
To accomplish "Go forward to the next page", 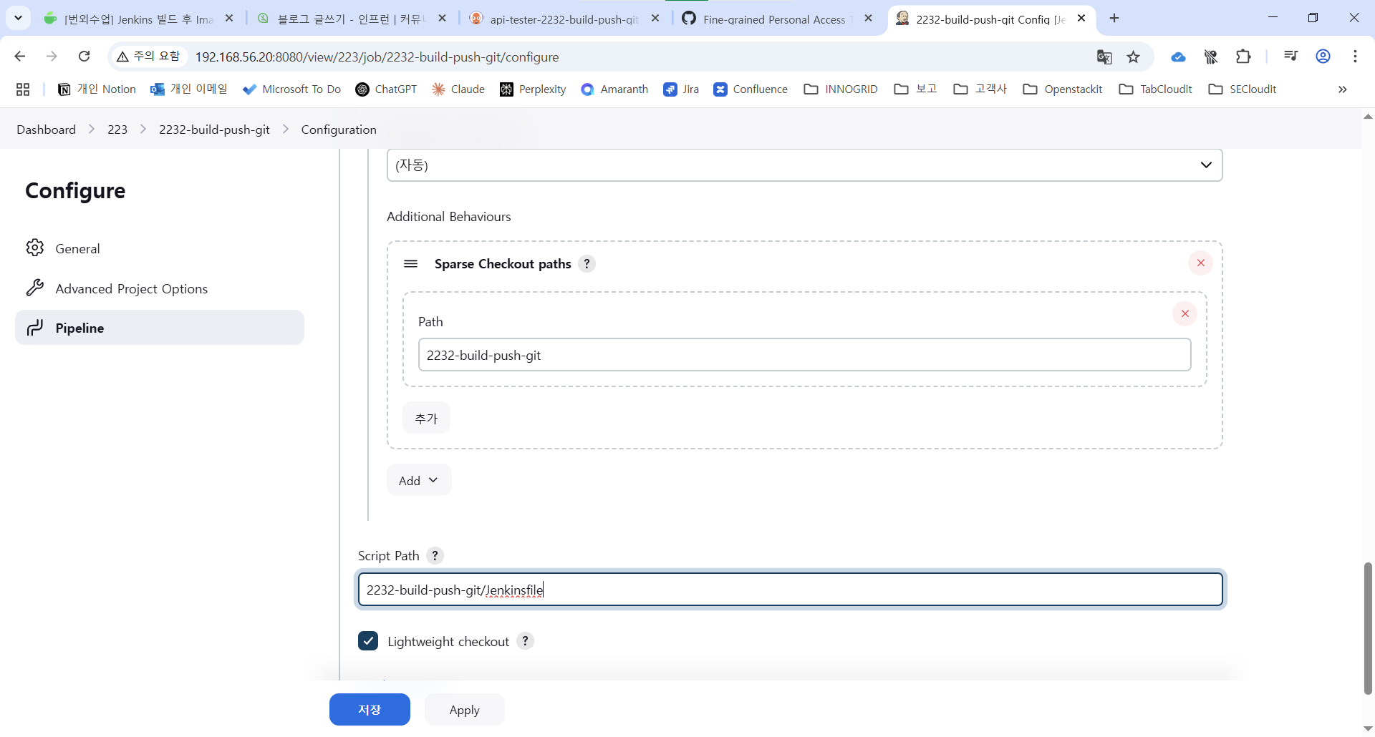I will click(52, 57).
